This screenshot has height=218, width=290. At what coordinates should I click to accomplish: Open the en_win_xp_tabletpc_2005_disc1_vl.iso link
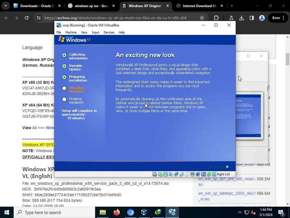point(227,196)
